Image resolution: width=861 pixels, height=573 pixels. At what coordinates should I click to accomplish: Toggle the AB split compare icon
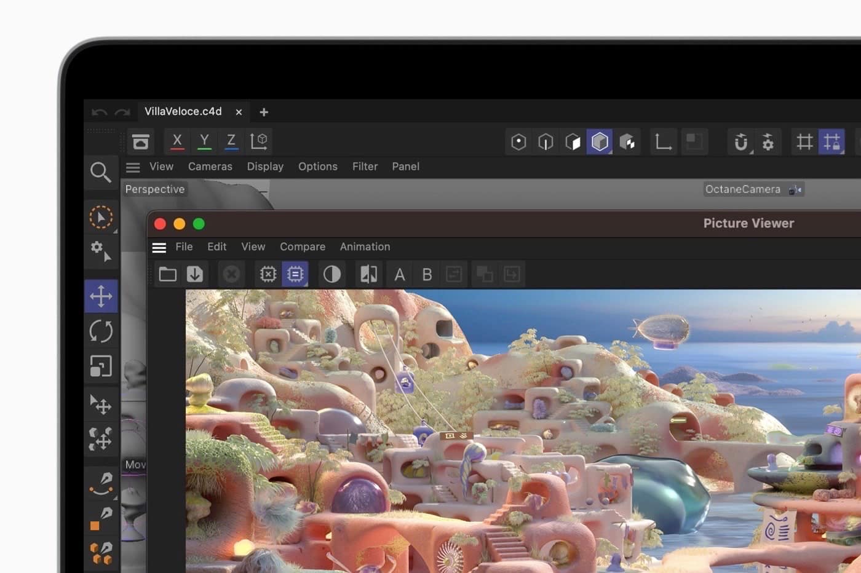(369, 274)
